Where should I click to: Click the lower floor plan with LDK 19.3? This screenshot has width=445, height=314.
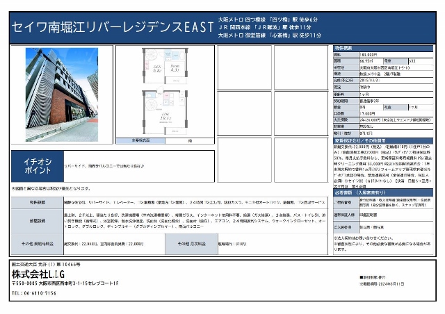pyautogui.click(x=165, y=112)
